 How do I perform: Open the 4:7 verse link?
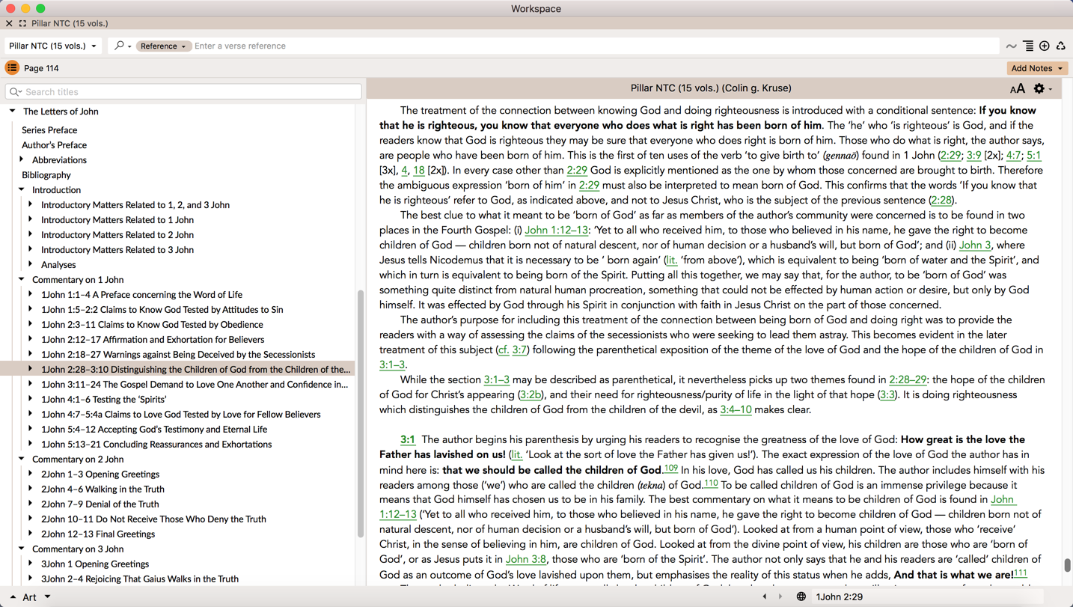1013,155
